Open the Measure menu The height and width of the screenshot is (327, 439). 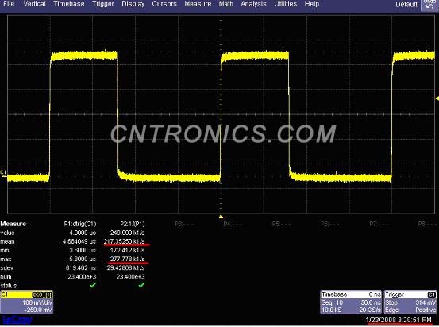pyautogui.click(x=198, y=4)
